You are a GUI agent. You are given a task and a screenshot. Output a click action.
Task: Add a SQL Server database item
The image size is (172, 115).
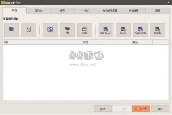click(x=106, y=30)
